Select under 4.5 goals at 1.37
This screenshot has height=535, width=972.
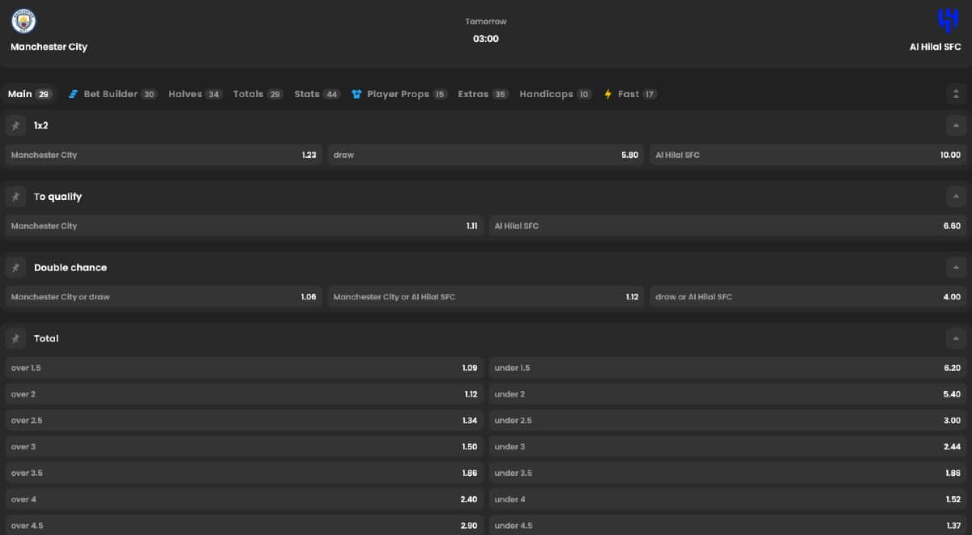click(727, 524)
